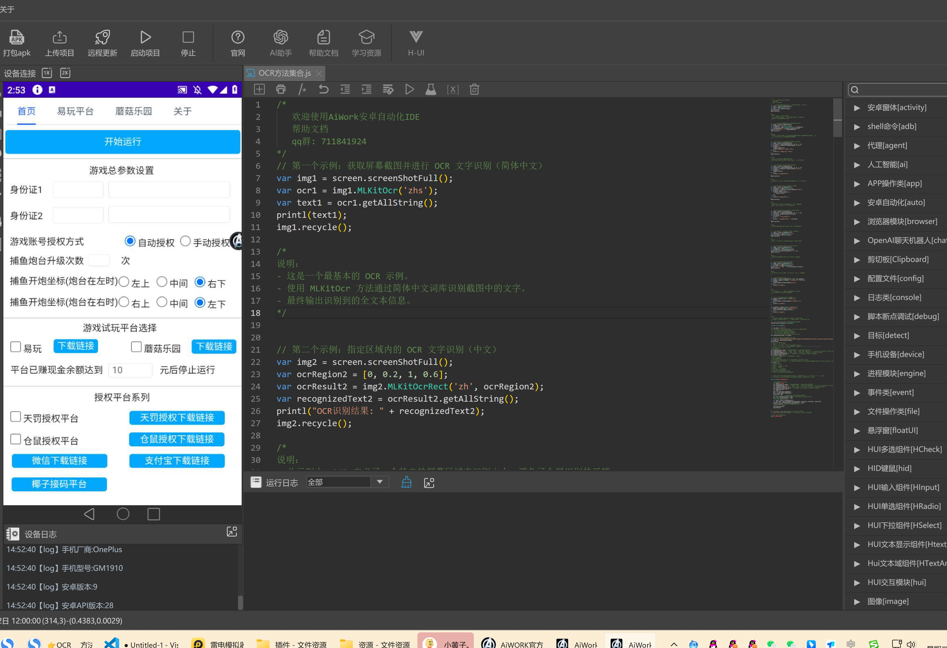Click the print icon in editor toolbar
This screenshot has height=648, width=947.
click(x=281, y=89)
